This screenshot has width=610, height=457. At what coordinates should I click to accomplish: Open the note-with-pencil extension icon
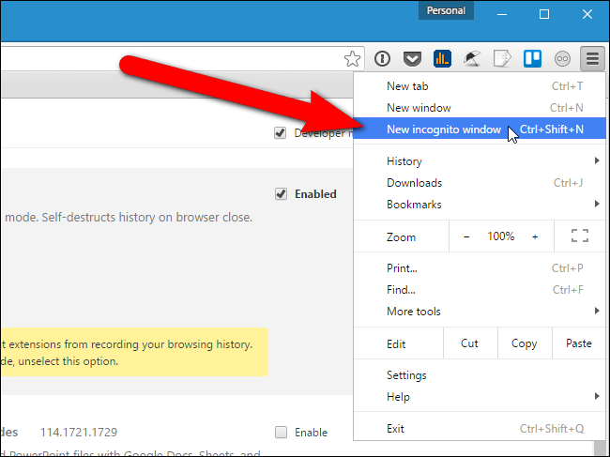click(502, 59)
